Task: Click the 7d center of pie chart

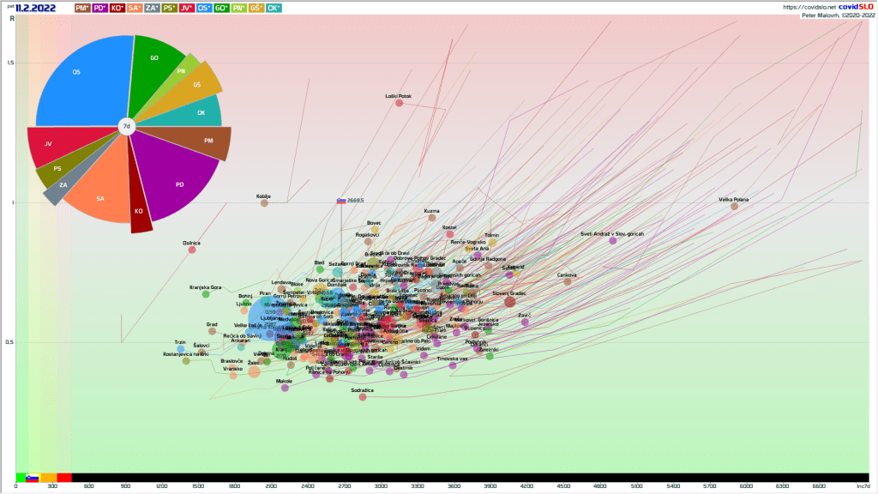Action: (x=126, y=126)
